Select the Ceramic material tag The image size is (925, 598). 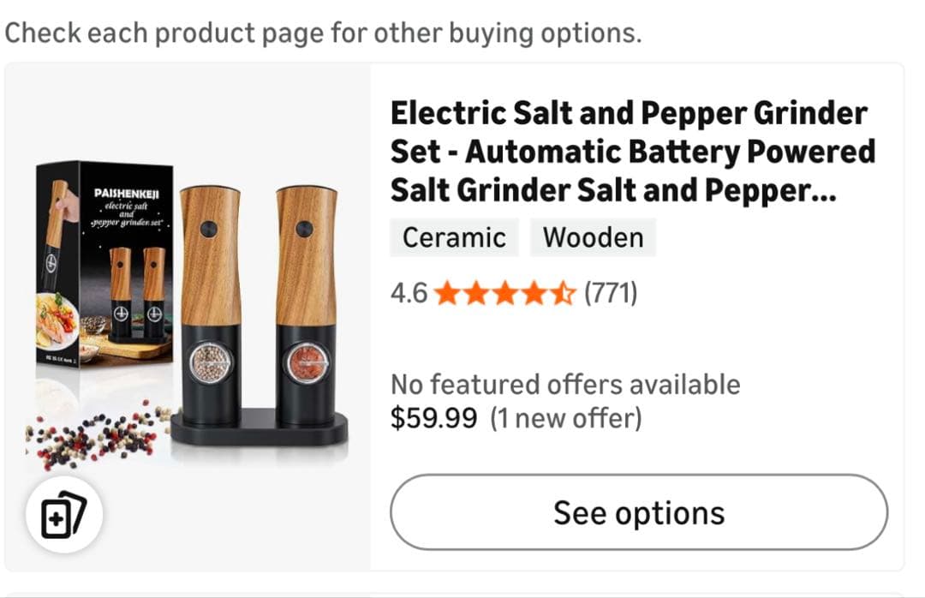click(454, 237)
